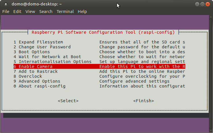Open the Search menu
The image size is (213, 133).
[x=46, y=12]
